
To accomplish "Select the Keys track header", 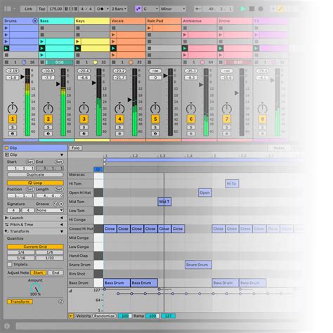I will pyautogui.click(x=92, y=21).
